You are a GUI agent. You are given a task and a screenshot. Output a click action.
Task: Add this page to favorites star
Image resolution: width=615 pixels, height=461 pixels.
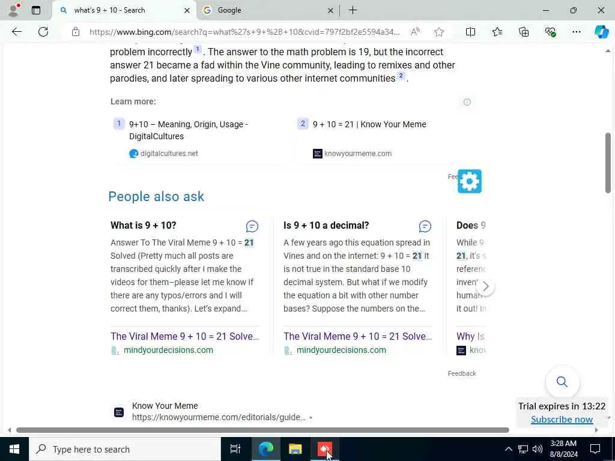tap(439, 32)
